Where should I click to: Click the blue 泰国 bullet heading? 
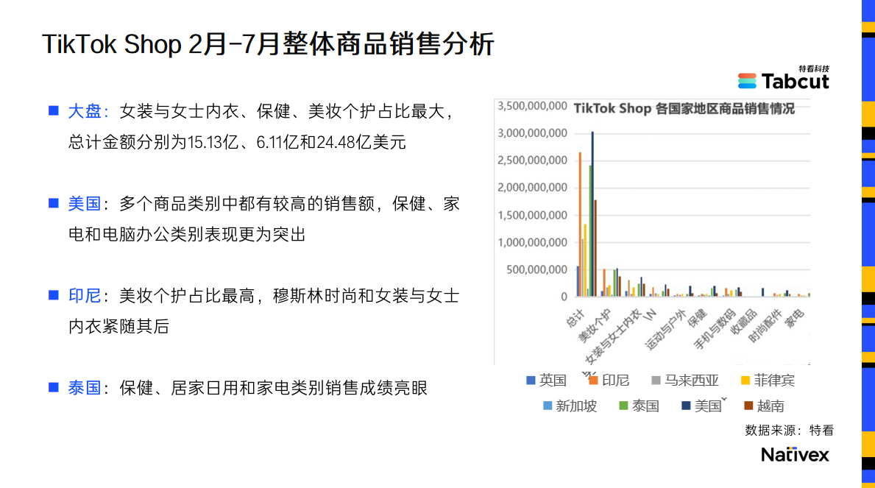pos(85,387)
